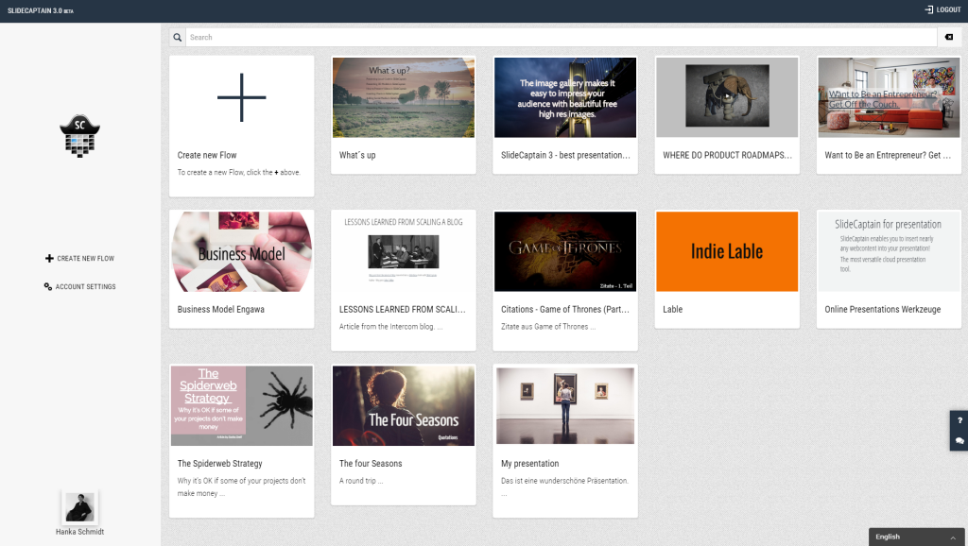
Task: Open the My presentation gallery thumbnail
Action: coord(565,405)
